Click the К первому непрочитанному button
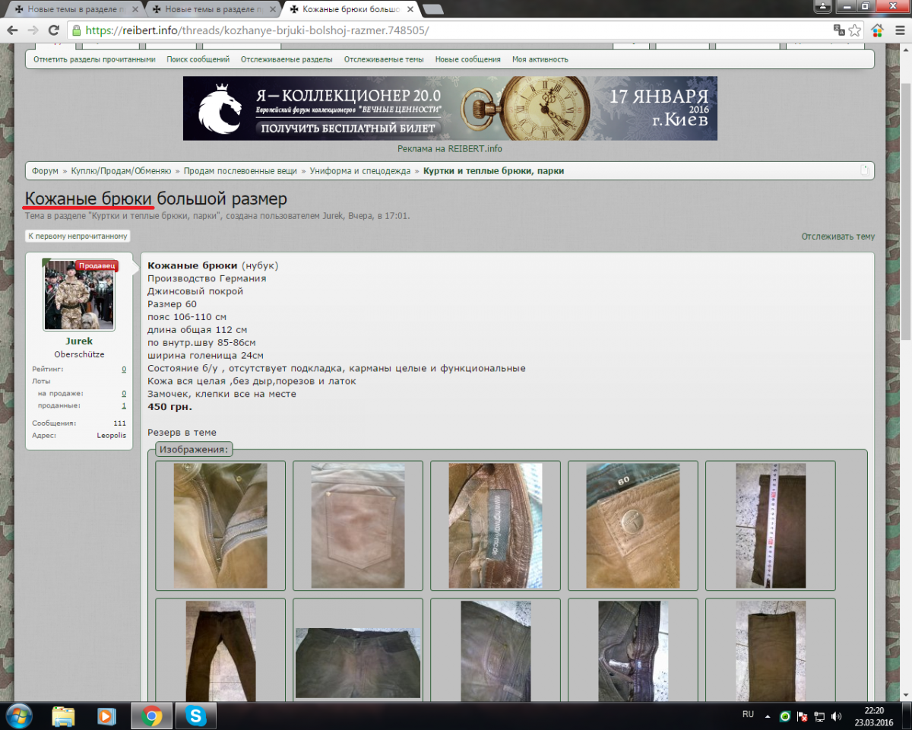Screen dimensions: 912x730 (x=78, y=236)
